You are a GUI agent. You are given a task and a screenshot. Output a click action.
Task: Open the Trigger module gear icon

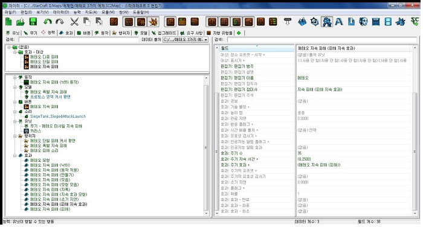(314, 22)
